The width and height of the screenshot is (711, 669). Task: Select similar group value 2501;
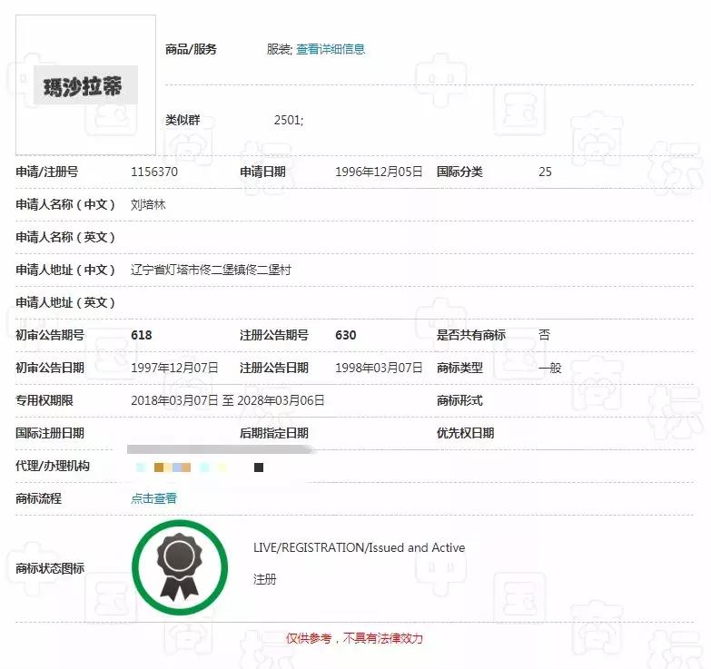click(x=289, y=120)
